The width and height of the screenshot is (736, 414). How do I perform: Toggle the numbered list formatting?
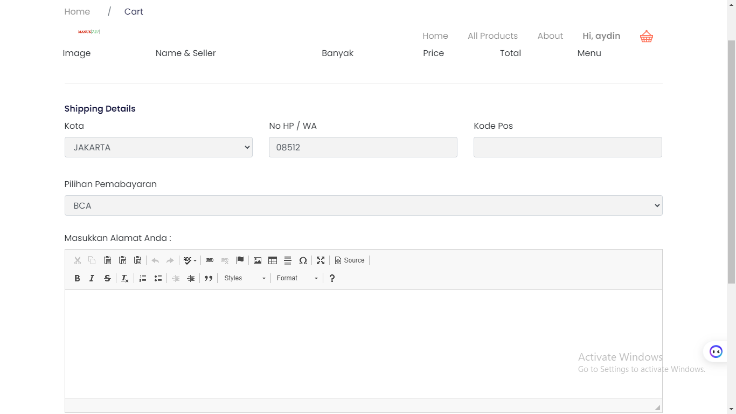point(143,278)
